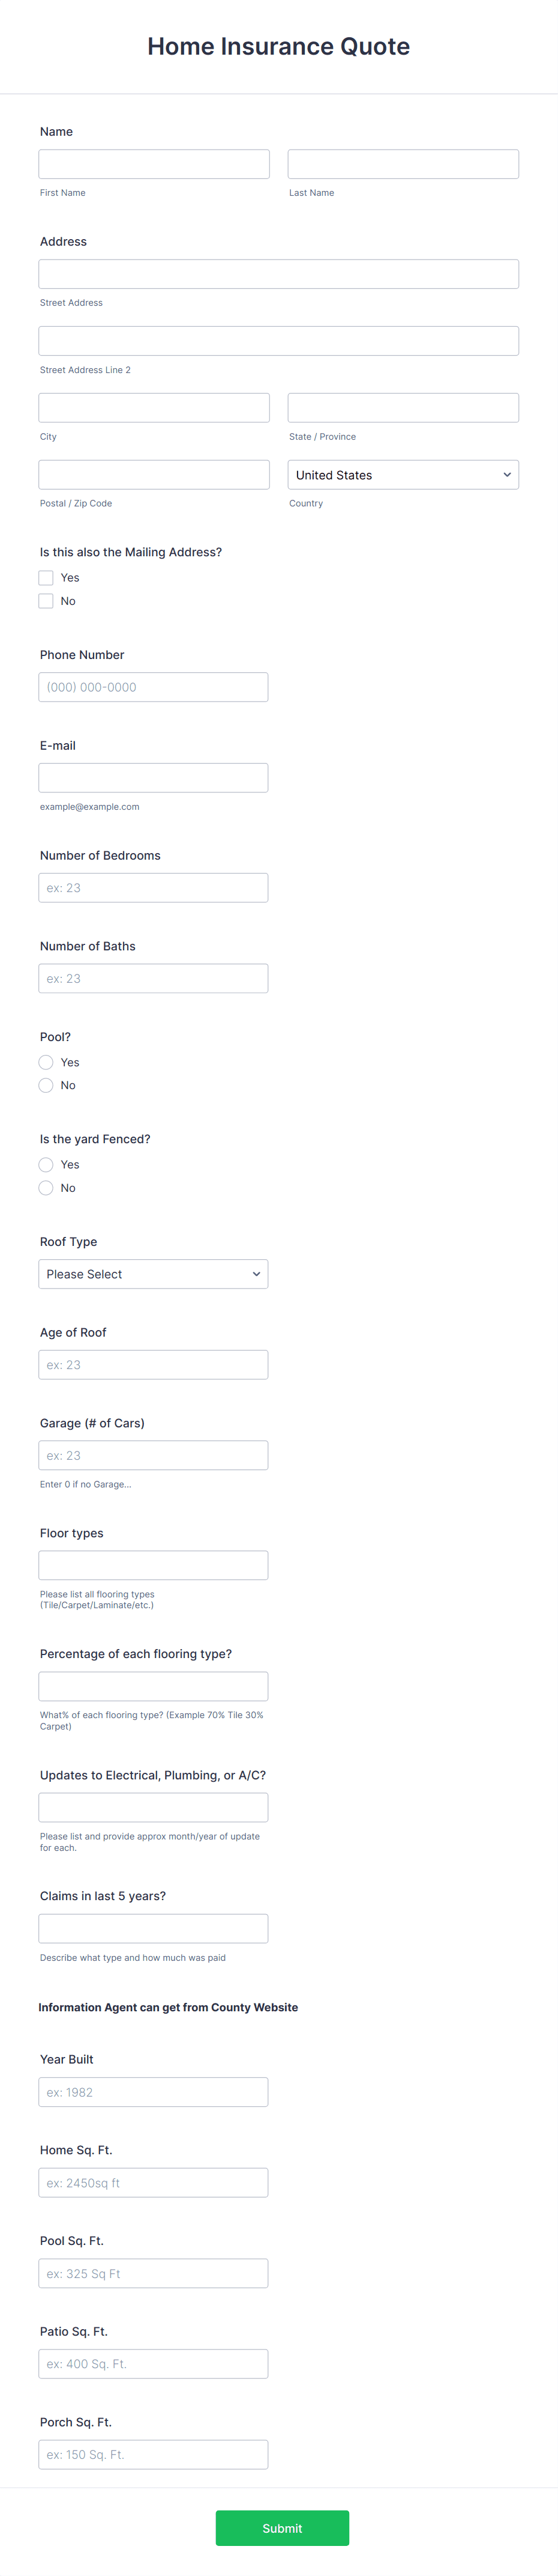Click the Street Address field
Screen dimensions: 558x2576
click(x=278, y=273)
